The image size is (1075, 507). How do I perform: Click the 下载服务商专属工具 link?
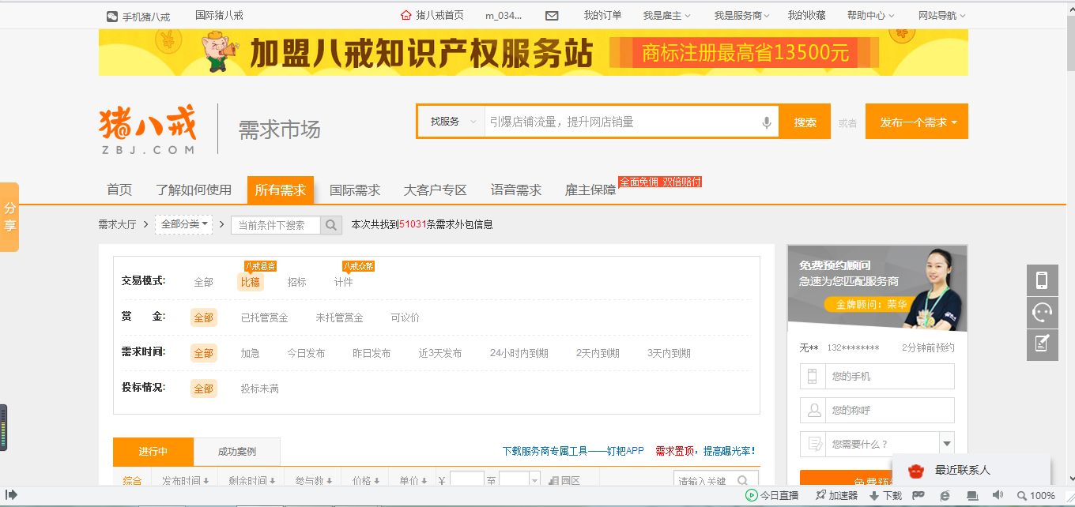click(x=573, y=451)
